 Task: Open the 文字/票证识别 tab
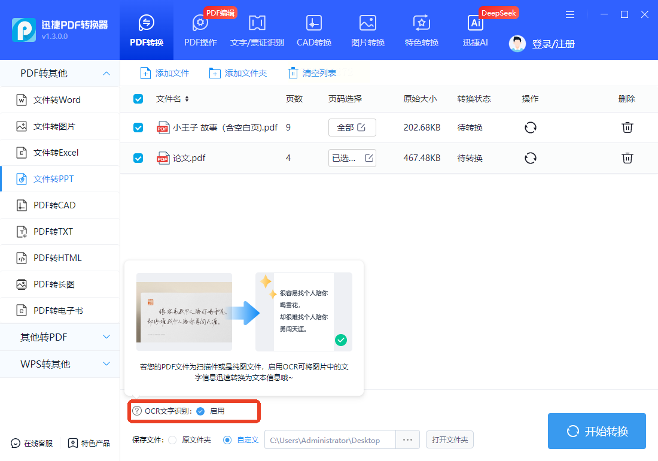[257, 31]
